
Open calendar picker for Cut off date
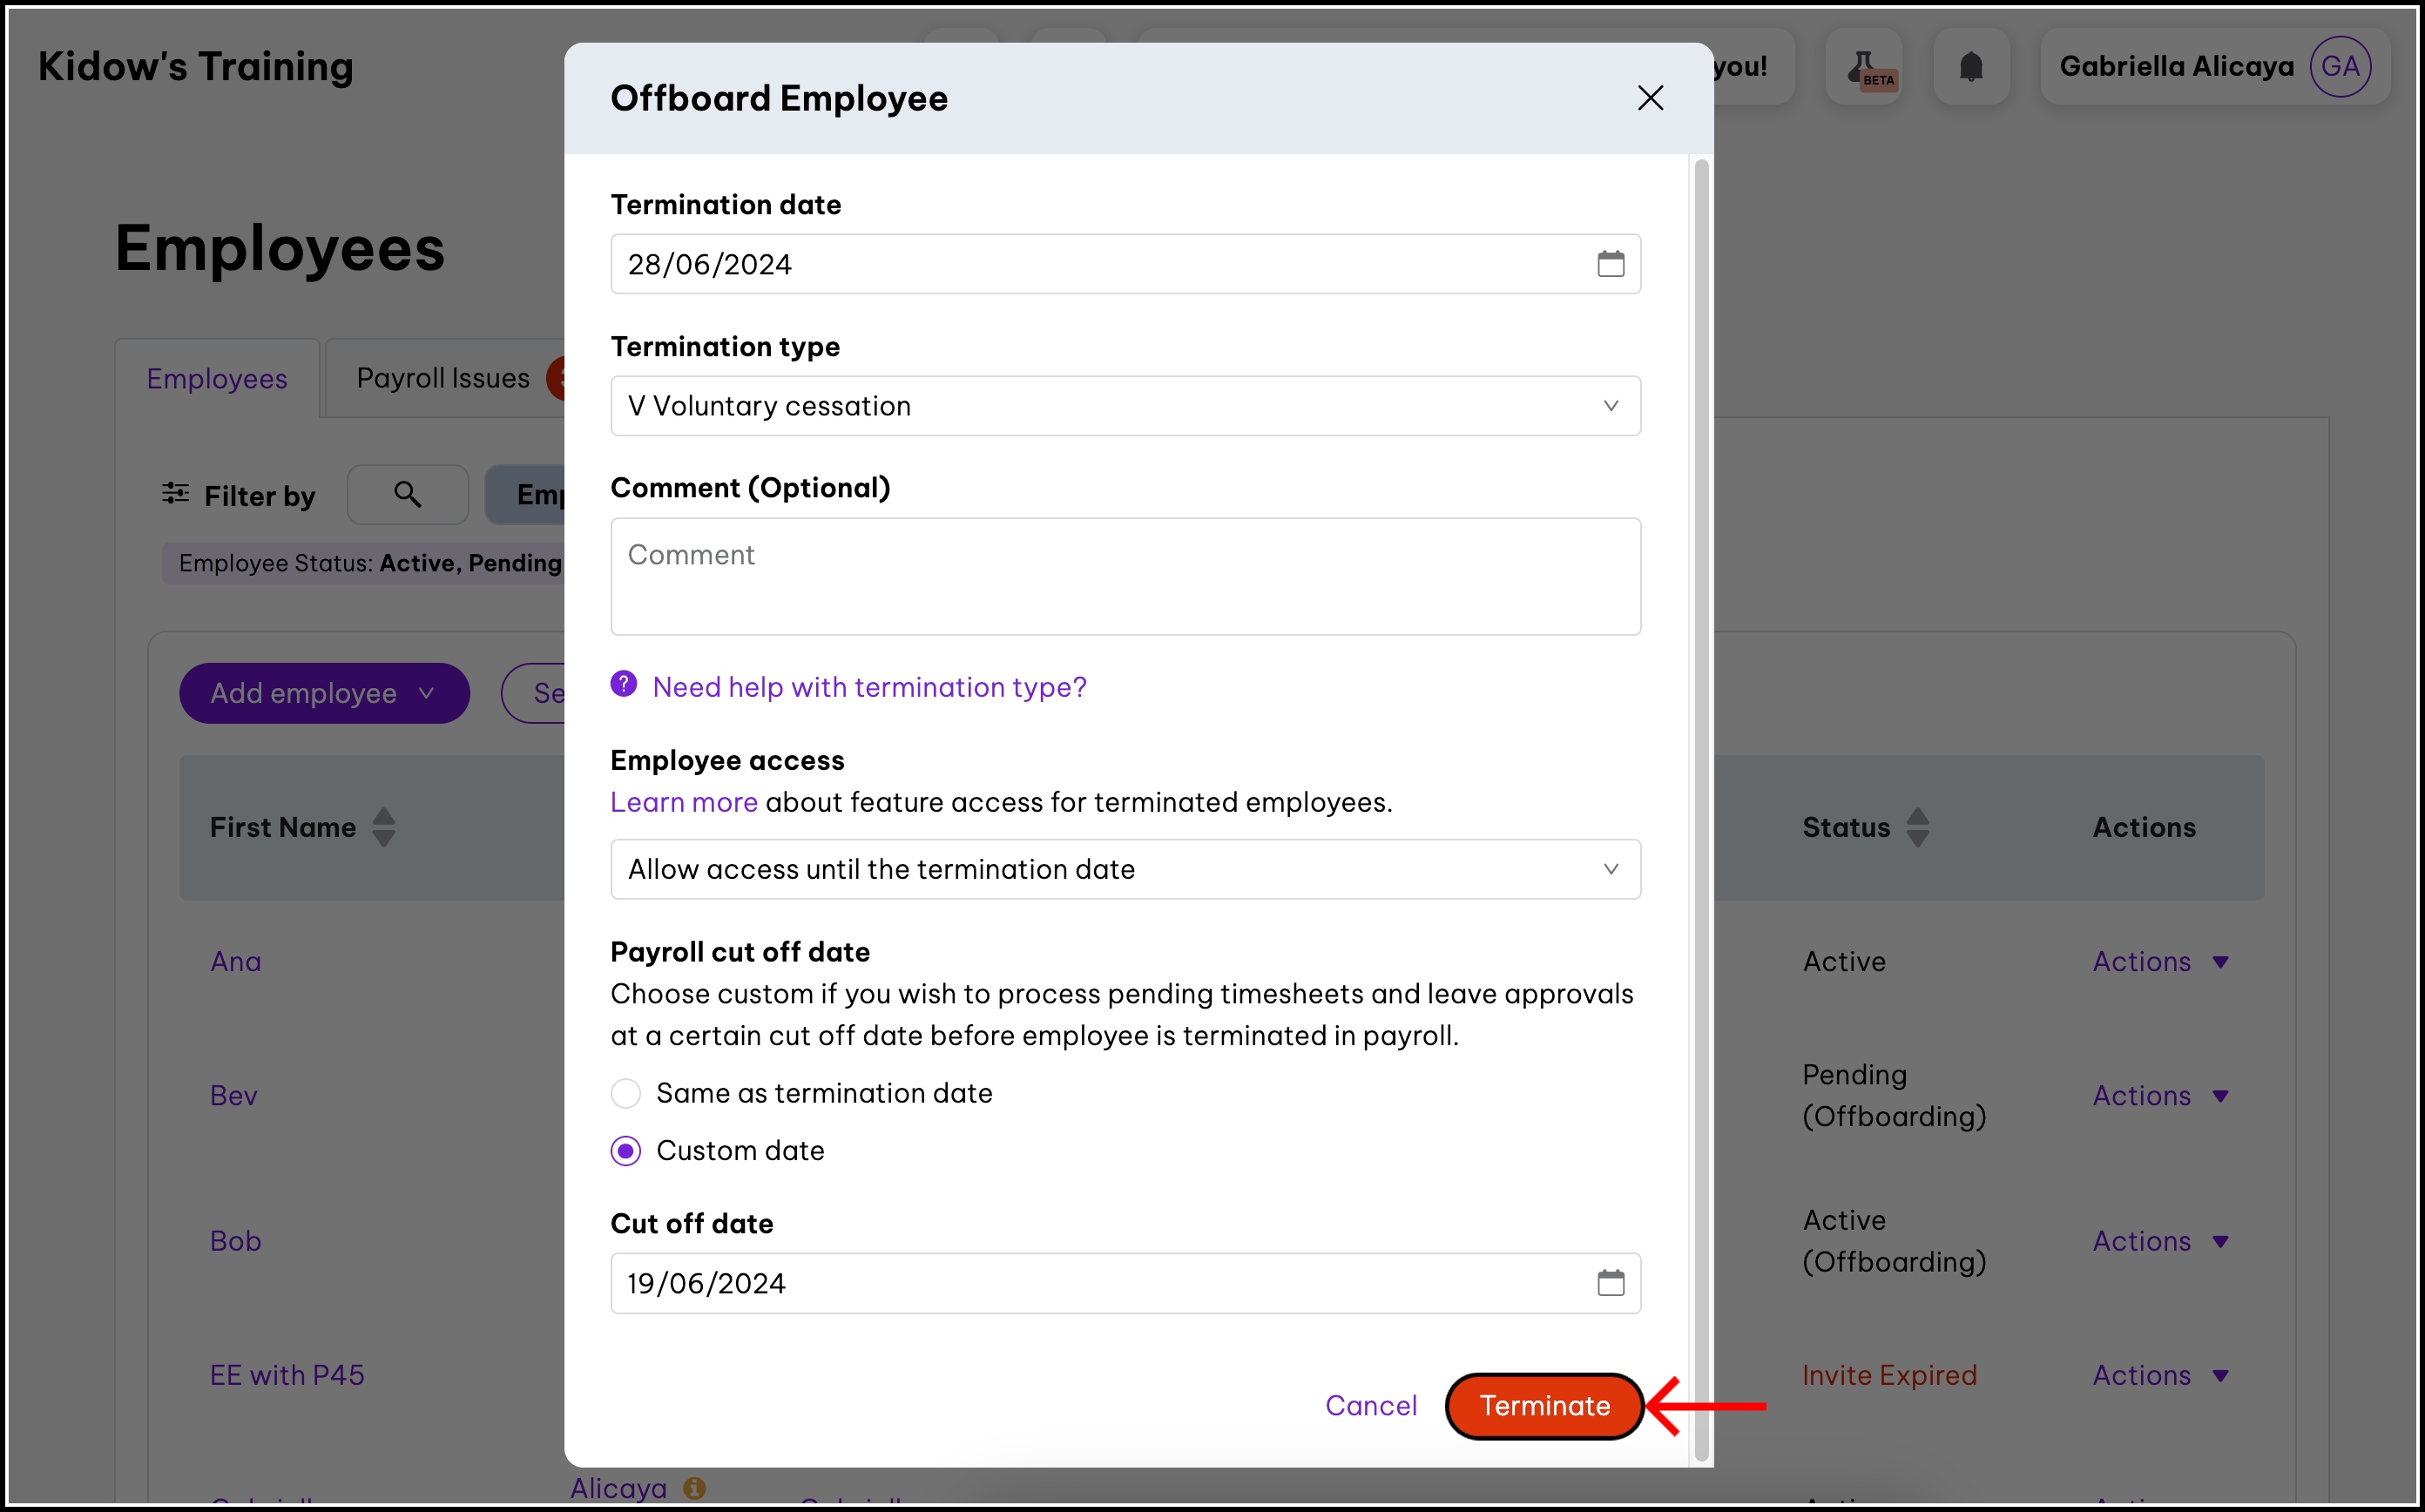pos(1610,1283)
